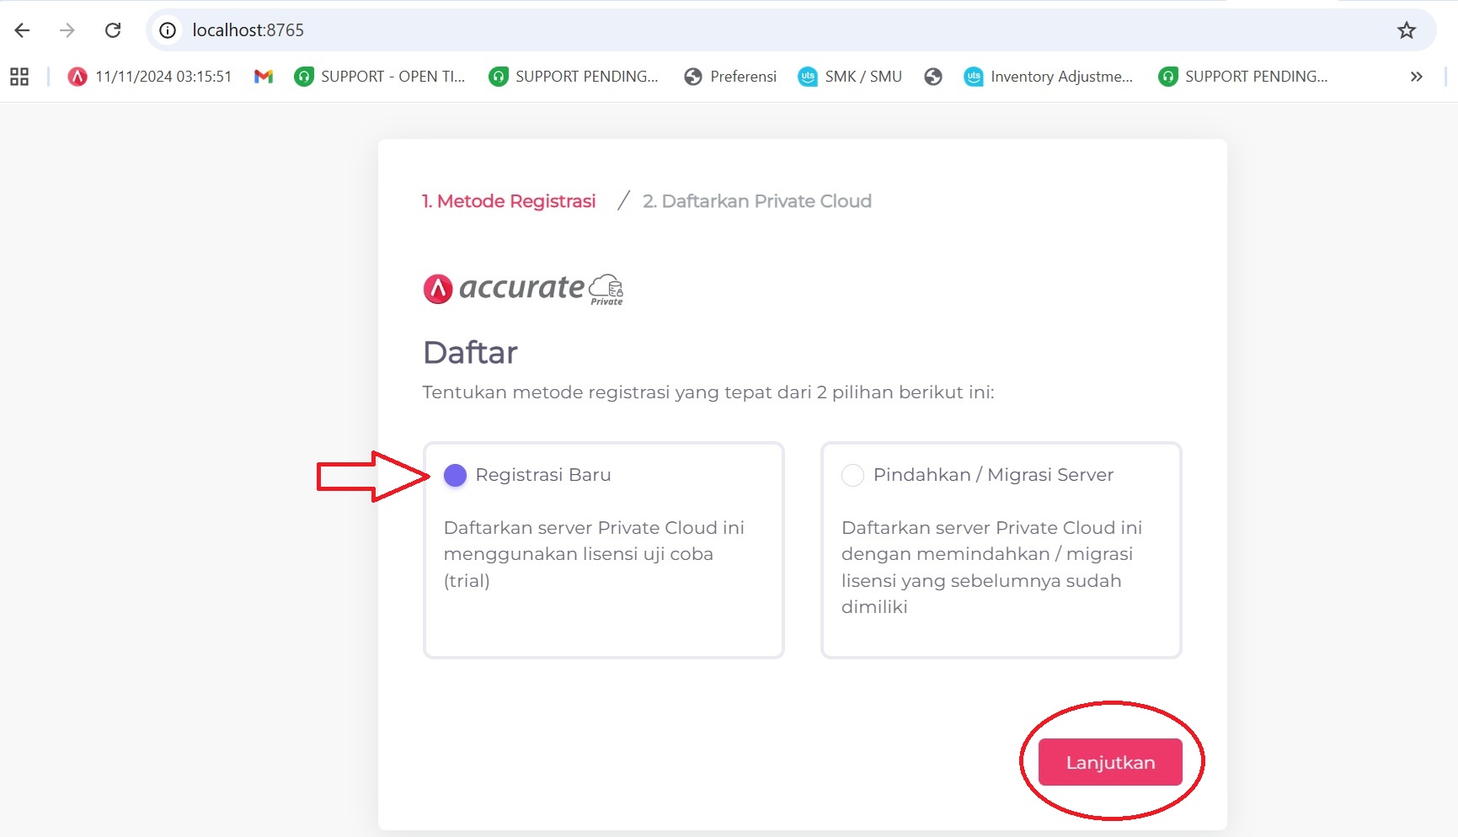Click the Accurate Private Cloud logo

tap(522, 289)
